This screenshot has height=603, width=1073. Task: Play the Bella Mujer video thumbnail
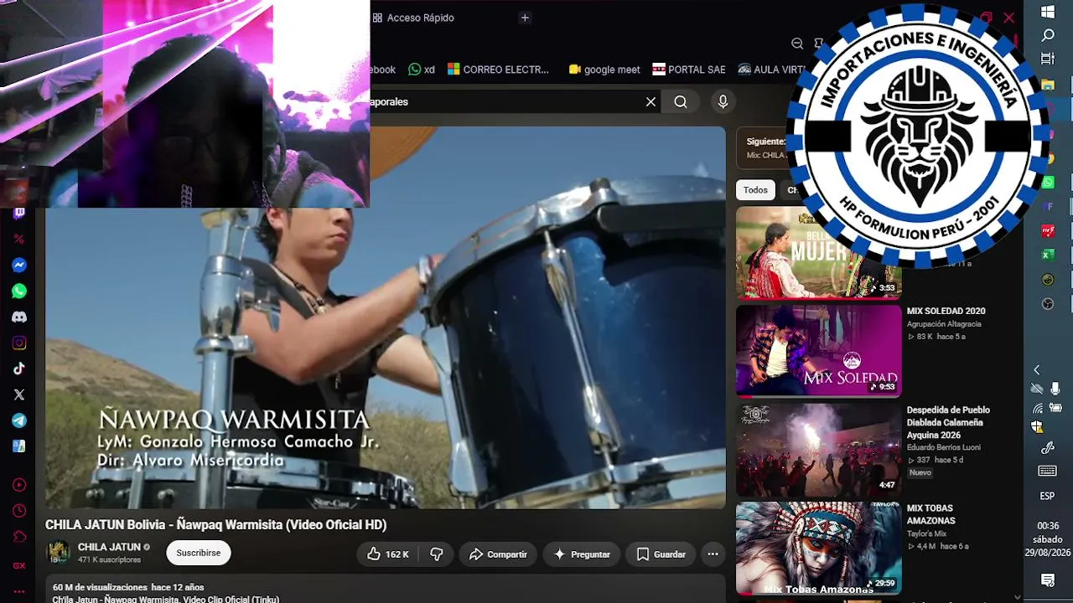818,253
